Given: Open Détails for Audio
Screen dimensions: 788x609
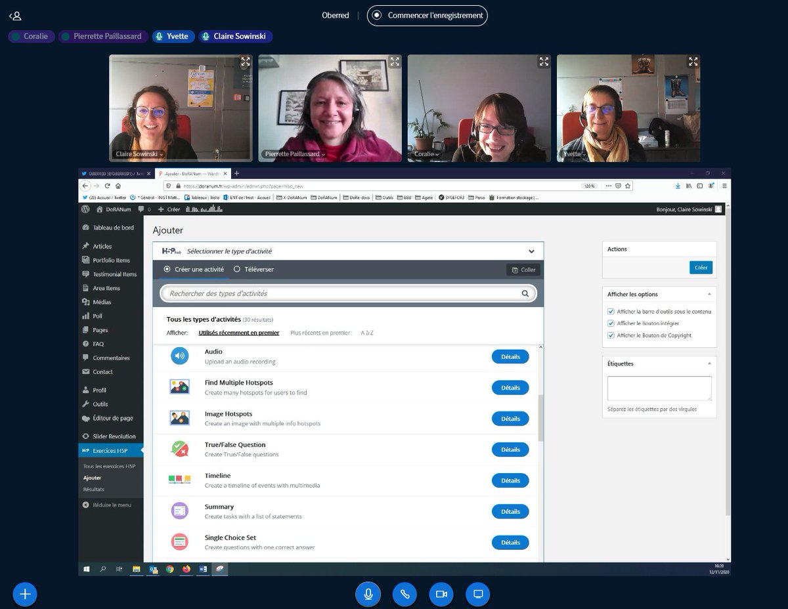Looking at the screenshot, I should (510, 356).
